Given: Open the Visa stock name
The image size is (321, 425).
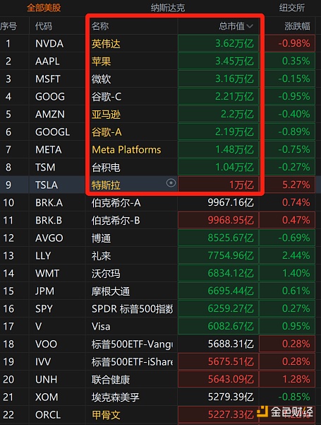Looking at the screenshot, I should tap(101, 326).
